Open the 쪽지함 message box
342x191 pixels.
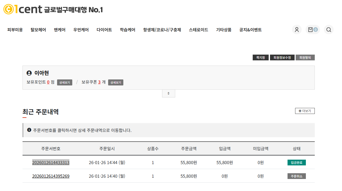261,57
